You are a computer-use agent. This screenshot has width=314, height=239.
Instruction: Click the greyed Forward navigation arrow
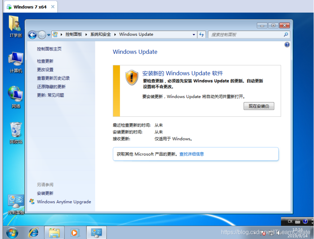point(42,35)
